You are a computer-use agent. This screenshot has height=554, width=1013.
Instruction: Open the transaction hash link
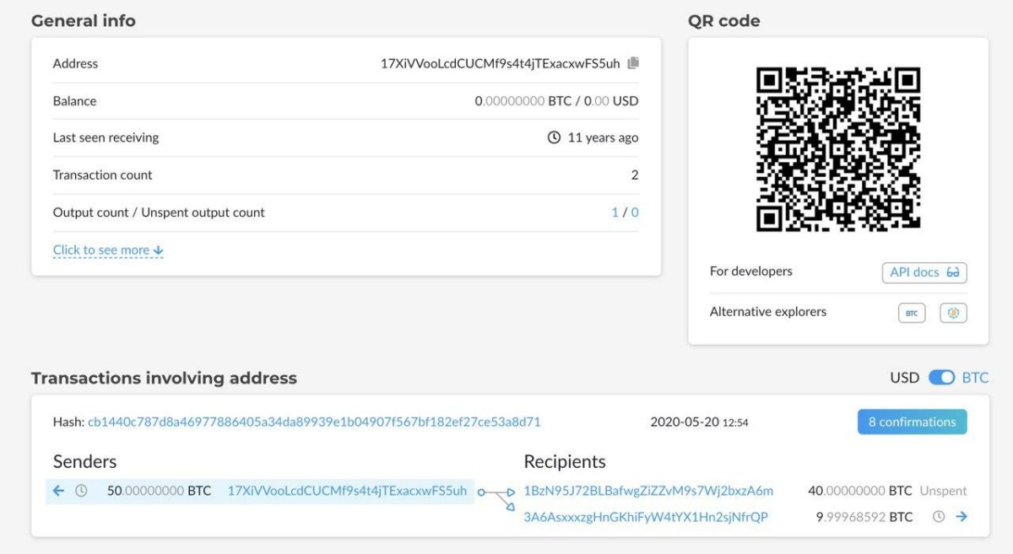[314, 422]
